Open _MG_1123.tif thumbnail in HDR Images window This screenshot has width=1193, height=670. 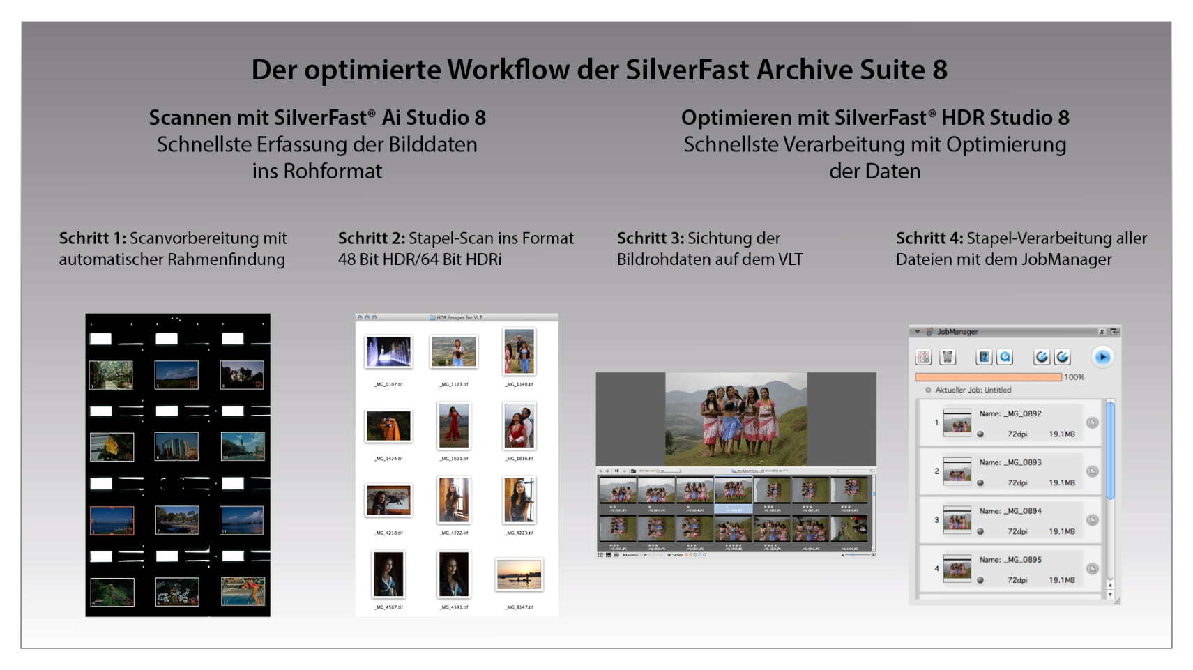[x=454, y=352]
